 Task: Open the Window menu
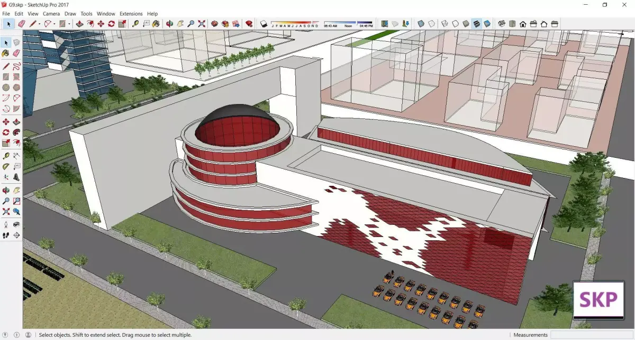tap(106, 14)
